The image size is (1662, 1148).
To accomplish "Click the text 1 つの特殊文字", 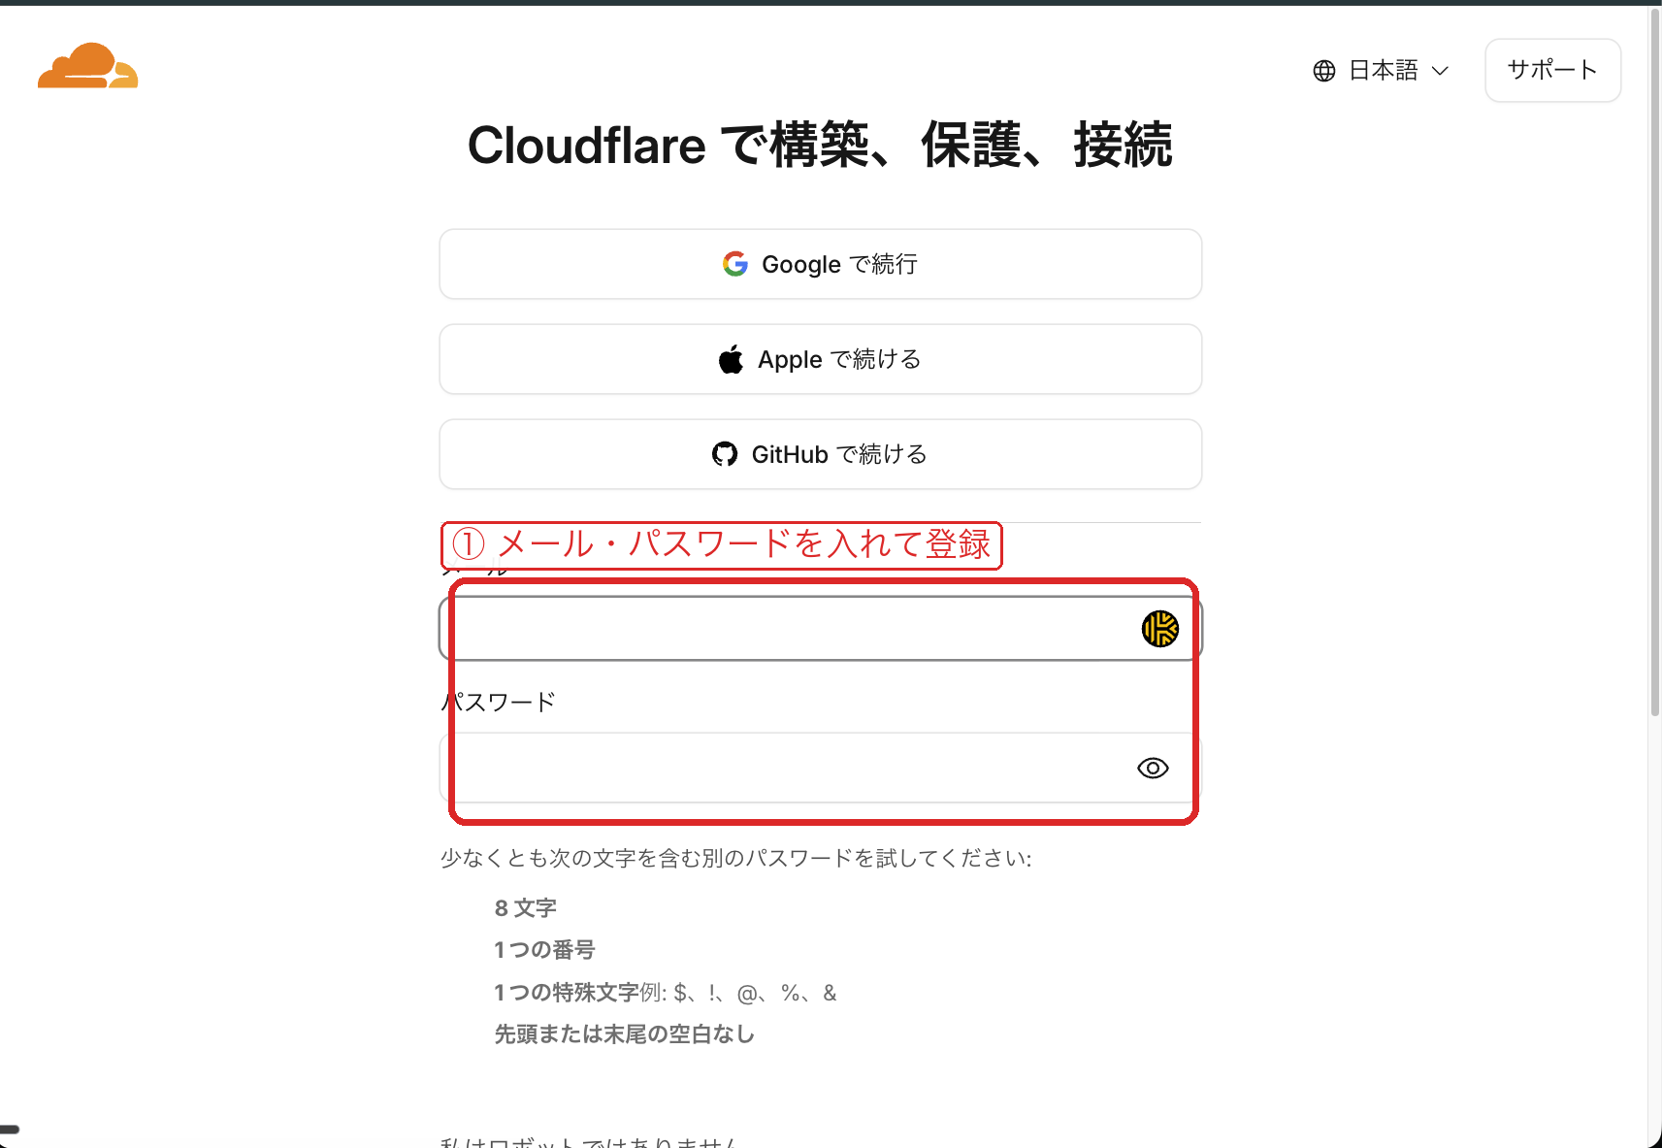I will 566,993.
